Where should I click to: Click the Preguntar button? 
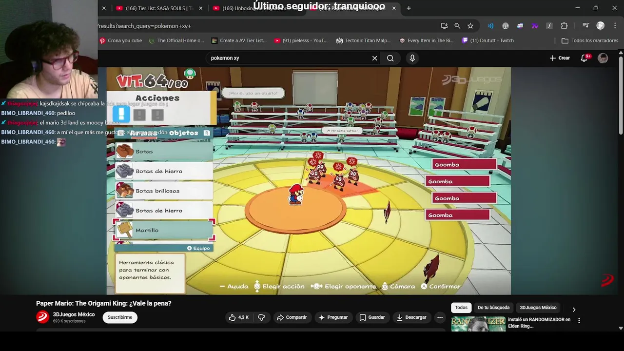click(x=333, y=317)
